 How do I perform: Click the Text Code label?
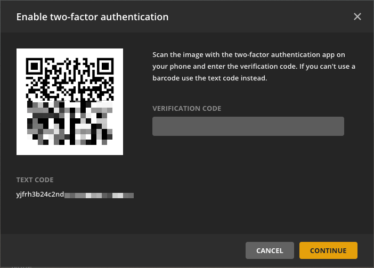pyautogui.click(x=35, y=180)
